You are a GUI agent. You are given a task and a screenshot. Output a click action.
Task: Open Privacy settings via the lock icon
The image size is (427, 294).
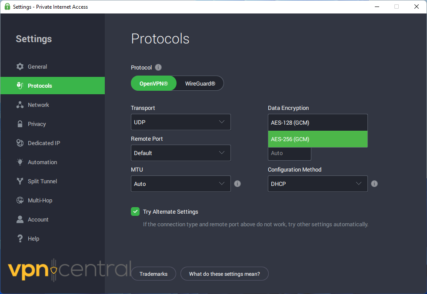[x=20, y=124]
